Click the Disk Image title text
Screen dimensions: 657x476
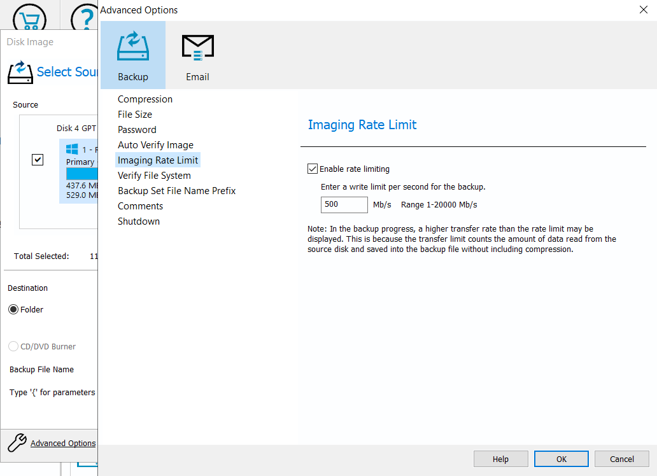tap(30, 42)
